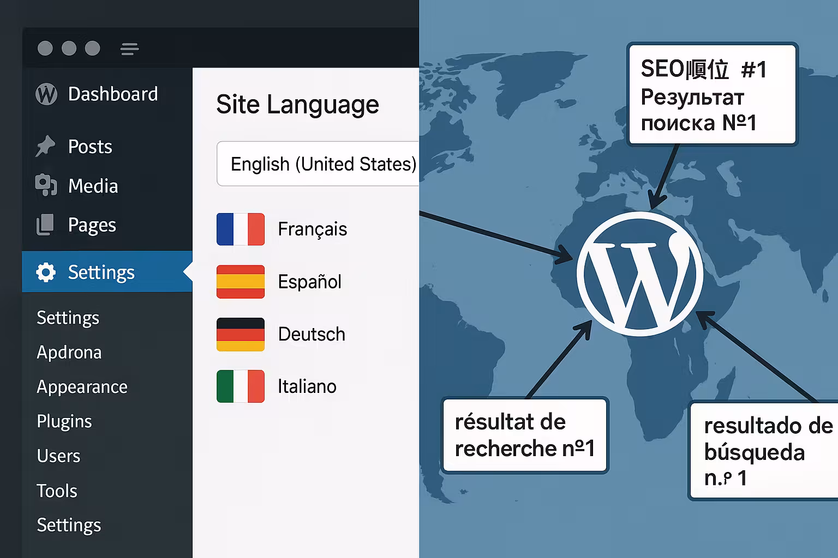Choose the Italiano language label
Viewport: 838px width, 558px height.
307,386
